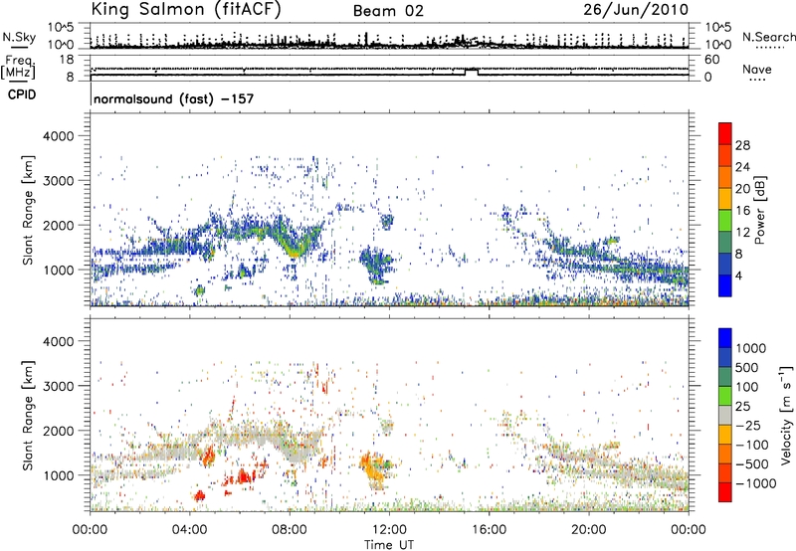Image resolution: width=796 pixels, height=551 pixels.
Task: Click the '20:00' time axis tick label
Action: (x=589, y=530)
